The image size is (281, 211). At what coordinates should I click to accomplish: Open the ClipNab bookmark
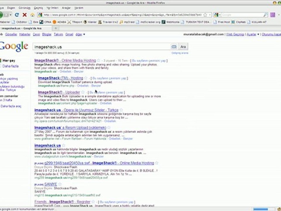click(x=239, y=22)
